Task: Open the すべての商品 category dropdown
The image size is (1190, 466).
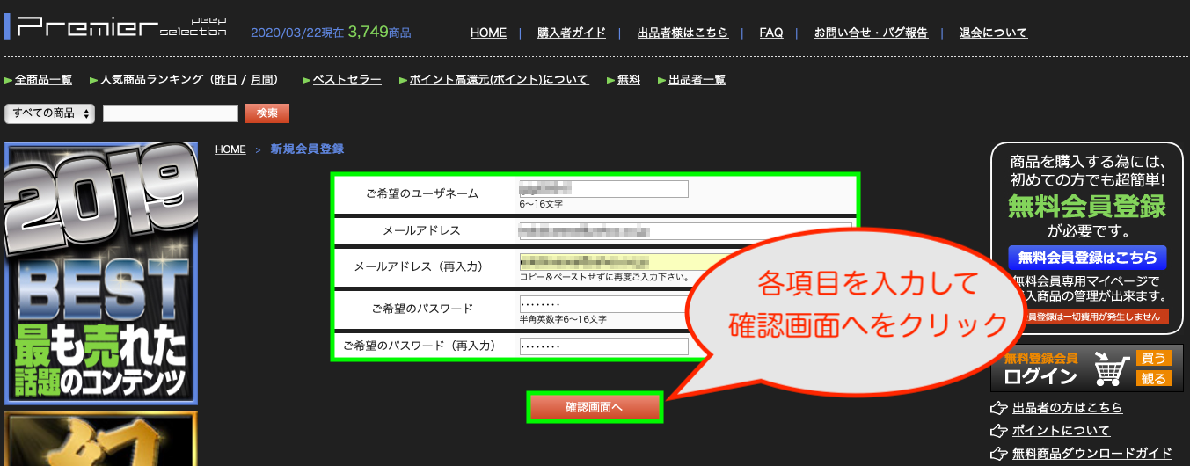Action: pos(50,113)
